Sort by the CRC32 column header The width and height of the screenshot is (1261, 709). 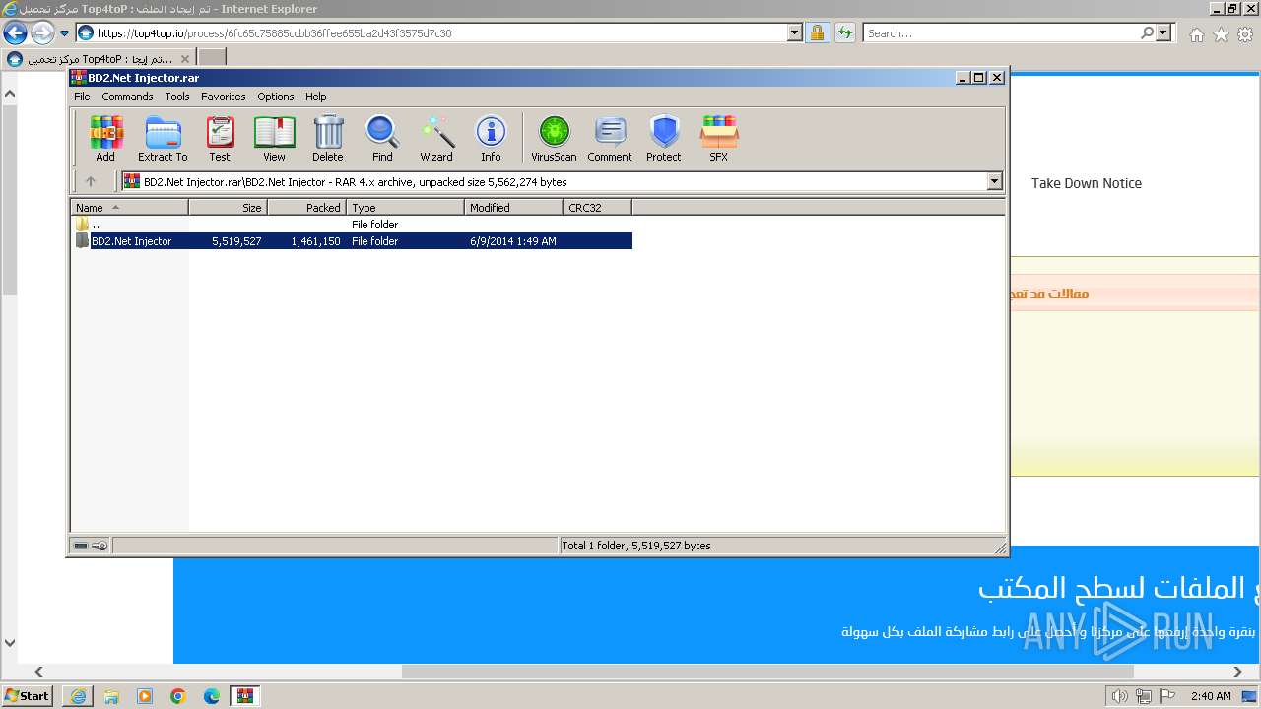(x=598, y=207)
